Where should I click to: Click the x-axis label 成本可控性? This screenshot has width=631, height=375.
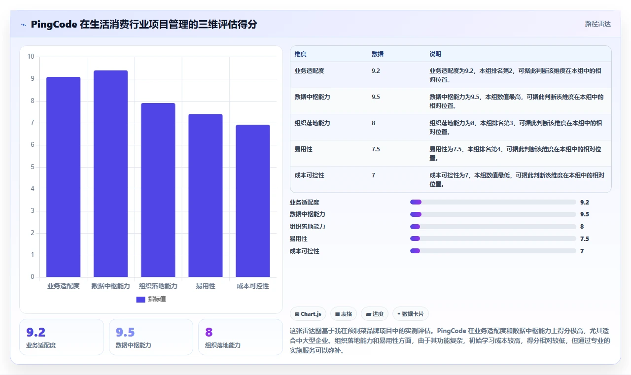pyautogui.click(x=252, y=286)
